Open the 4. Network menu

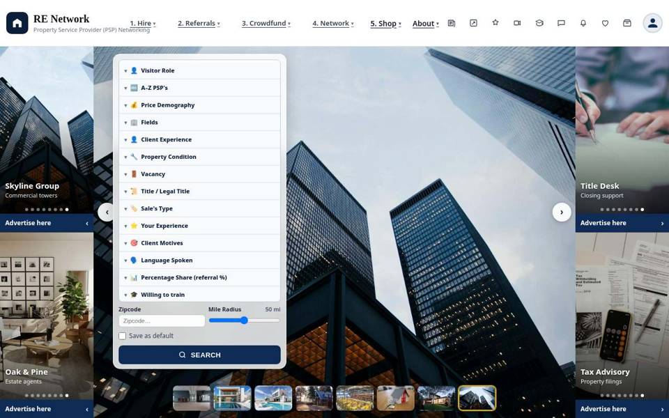point(333,24)
